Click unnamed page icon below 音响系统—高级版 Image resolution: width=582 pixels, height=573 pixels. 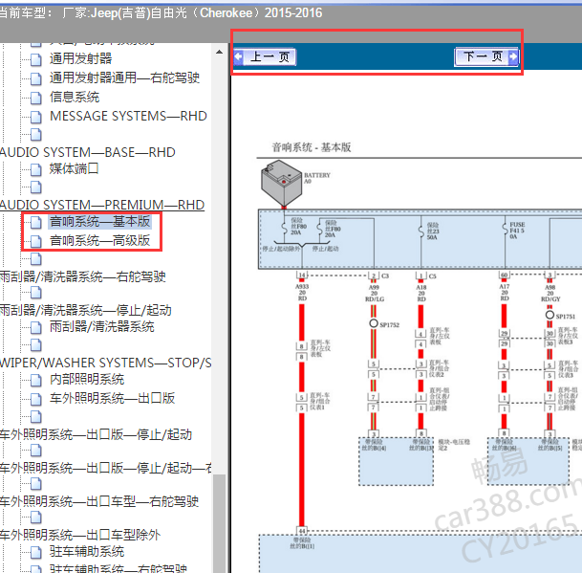pyautogui.click(x=36, y=258)
